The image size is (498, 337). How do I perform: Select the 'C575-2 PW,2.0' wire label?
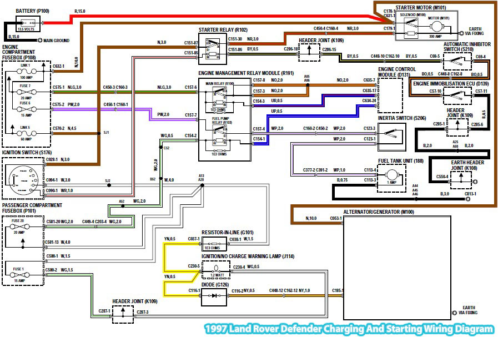(66, 104)
